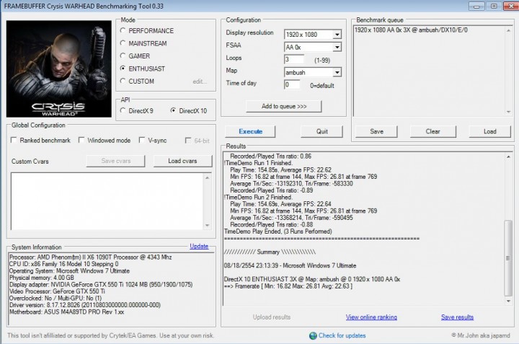Click the Quit button
Image resolution: width=519 pixels, height=344 pixels.
click(321, 131)
